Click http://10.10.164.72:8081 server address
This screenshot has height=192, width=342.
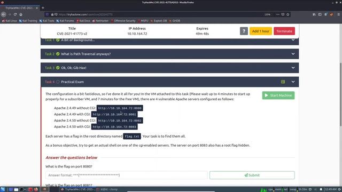pyautogui.click(x=114, y=114)
